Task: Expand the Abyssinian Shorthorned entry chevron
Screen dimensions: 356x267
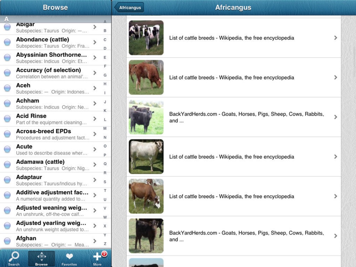Action: 95,57
